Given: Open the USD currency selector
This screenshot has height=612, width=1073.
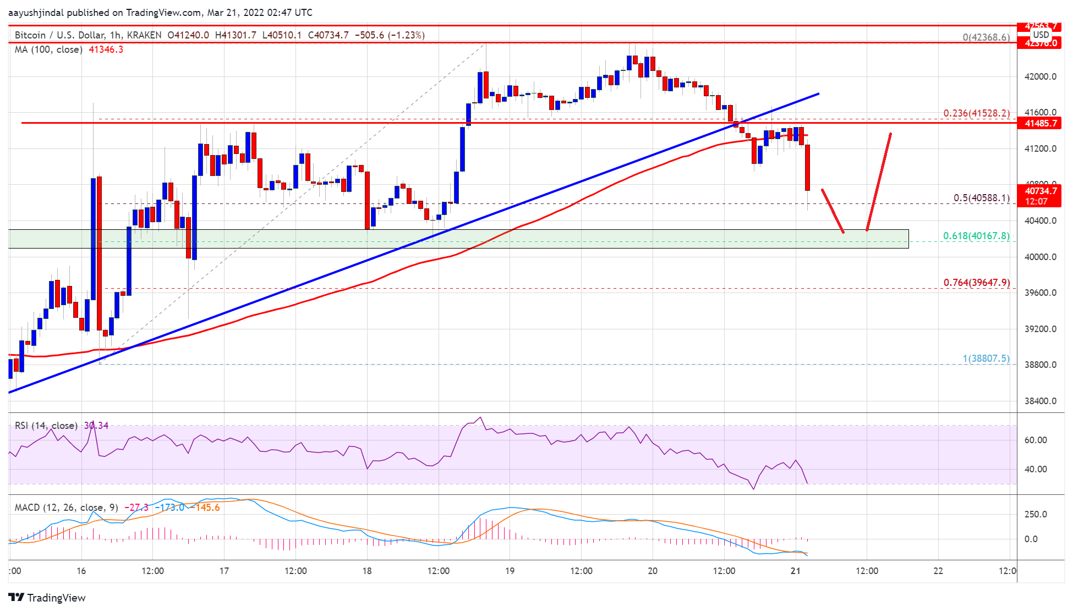Looking at the screenshot, I should tap(1041, 35).
